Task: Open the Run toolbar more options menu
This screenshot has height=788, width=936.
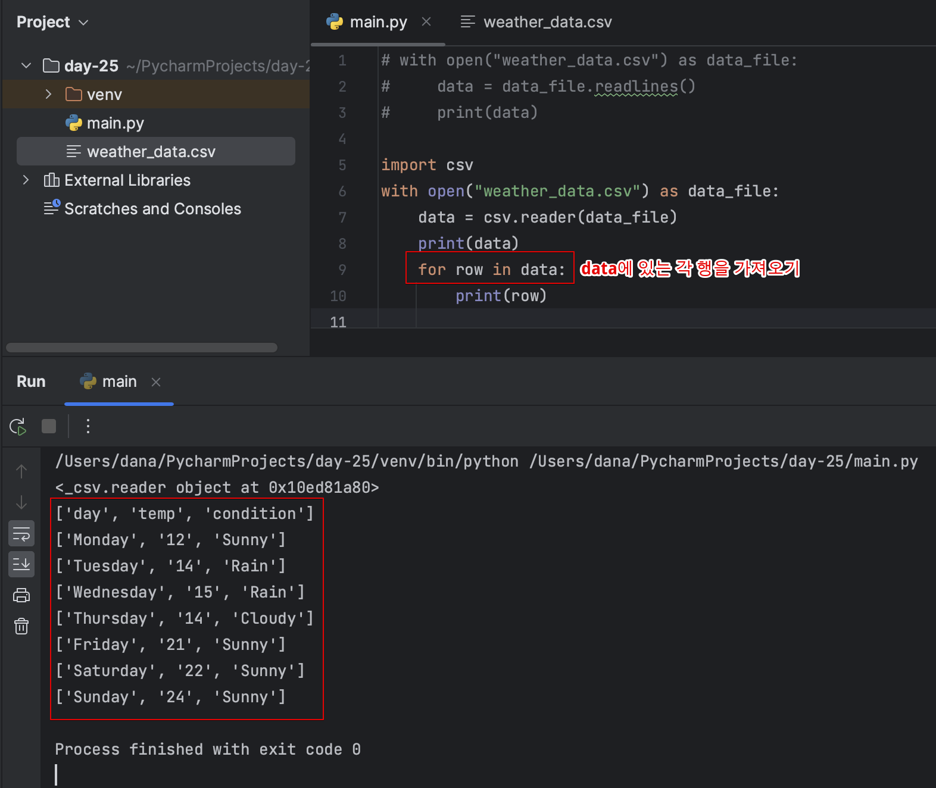Action: (x=88, y=426)
